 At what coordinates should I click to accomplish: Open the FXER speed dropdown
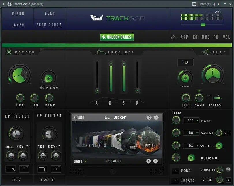(x=191, y=120)
